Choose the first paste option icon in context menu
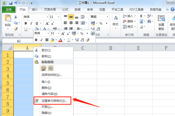This screenshot has height=116, width=175. click(43, 68)
